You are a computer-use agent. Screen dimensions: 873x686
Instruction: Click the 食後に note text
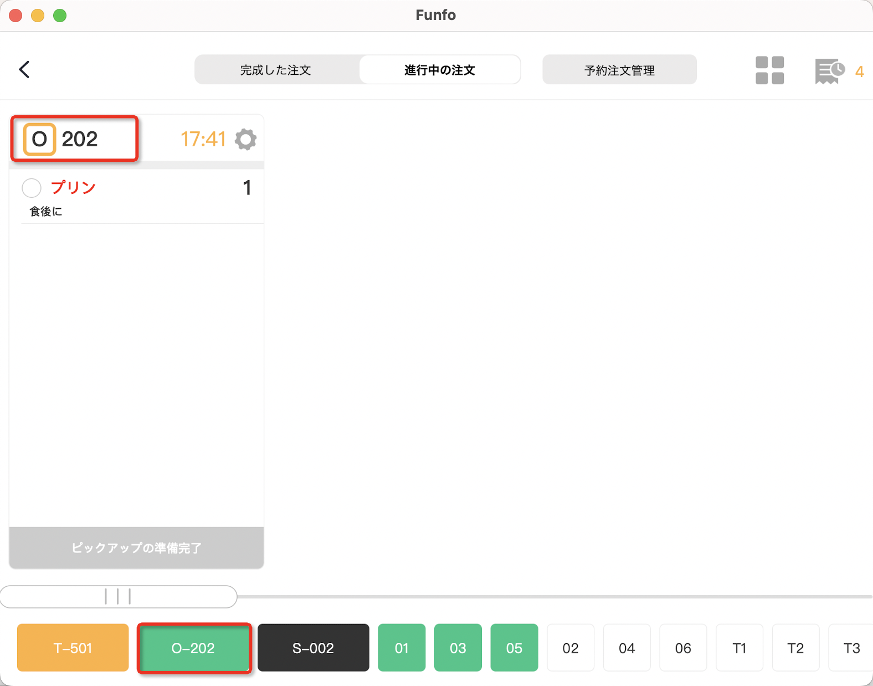coord(46,211)
